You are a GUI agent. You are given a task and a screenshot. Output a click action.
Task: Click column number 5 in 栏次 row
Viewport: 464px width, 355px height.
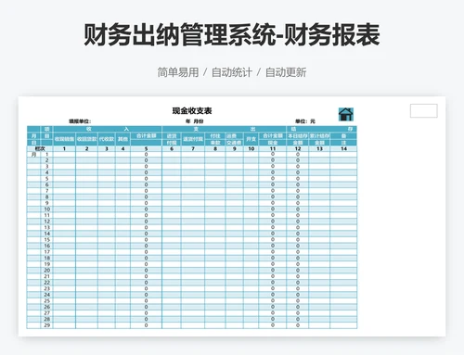tap(146, 148)
